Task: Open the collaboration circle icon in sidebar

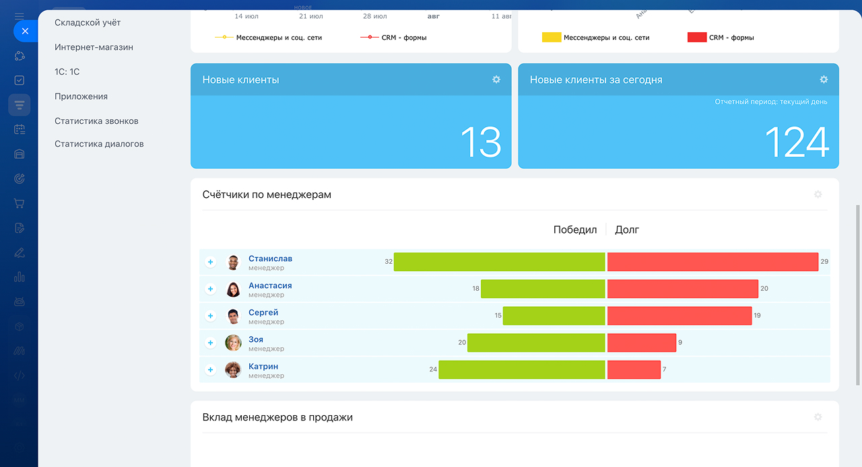Action: coord(20,56)
